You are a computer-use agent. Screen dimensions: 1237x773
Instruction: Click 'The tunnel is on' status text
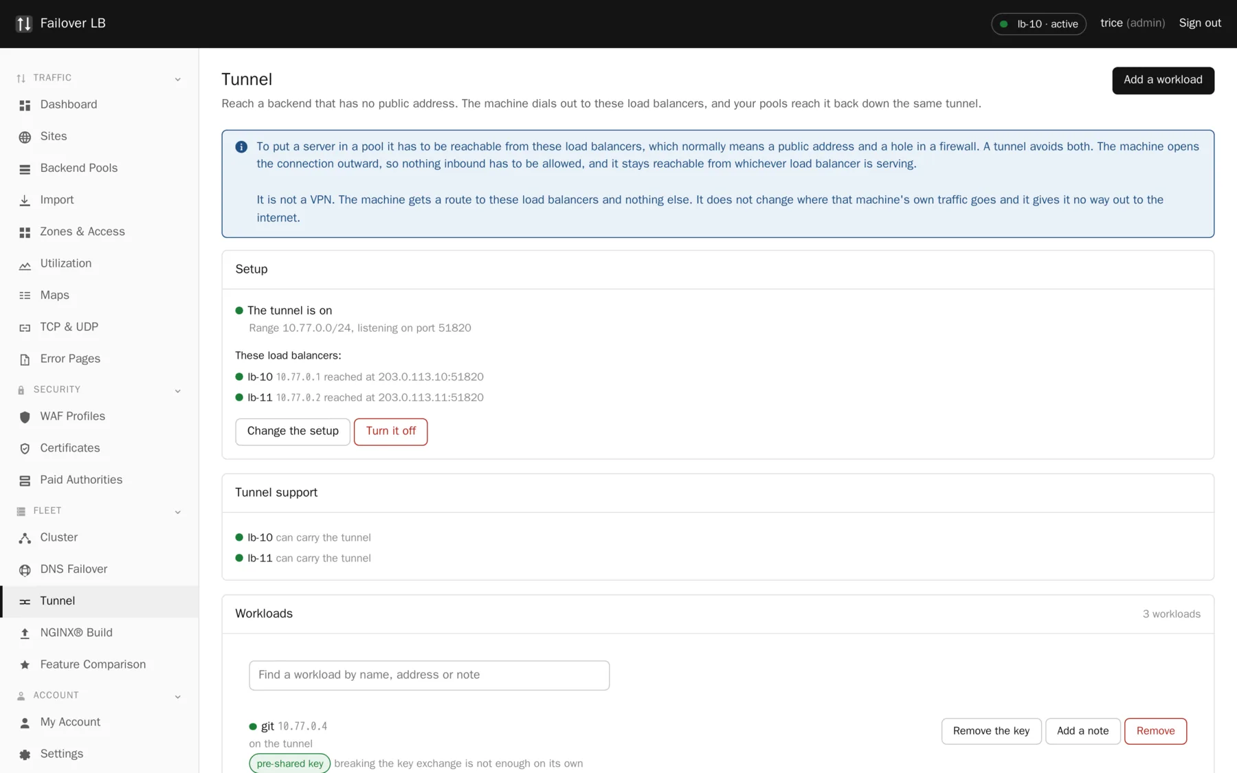pyautogui.click(x=289, y=311)
